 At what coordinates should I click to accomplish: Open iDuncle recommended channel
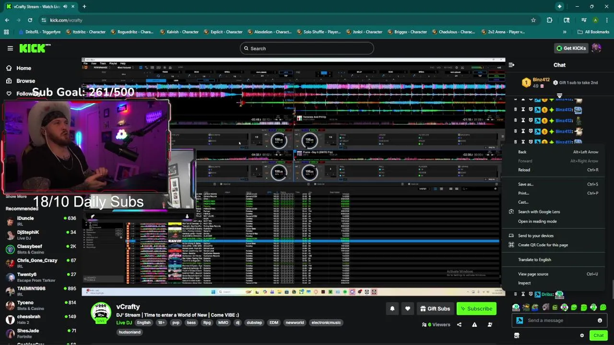41,221
